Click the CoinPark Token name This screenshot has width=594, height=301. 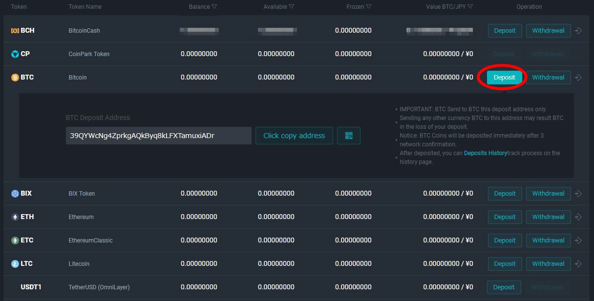89,54
